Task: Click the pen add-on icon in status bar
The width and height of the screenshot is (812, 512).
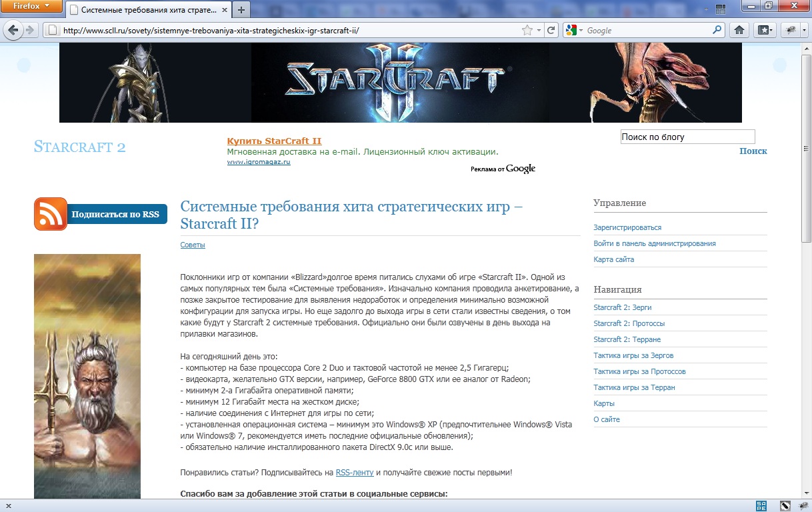Action: click(785, 505)
